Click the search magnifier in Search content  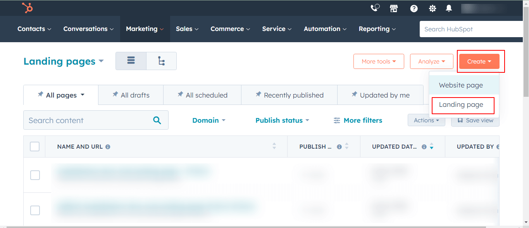click(x=157, y=120)
